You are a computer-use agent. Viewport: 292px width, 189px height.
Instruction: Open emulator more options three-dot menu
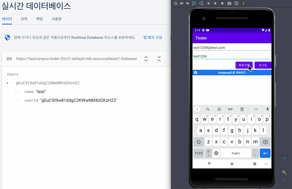click(243, 3)
